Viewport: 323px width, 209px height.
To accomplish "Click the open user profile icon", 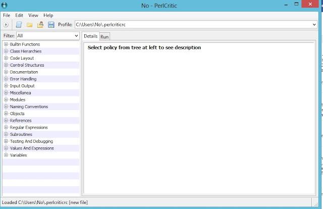I will coord(40,25).
